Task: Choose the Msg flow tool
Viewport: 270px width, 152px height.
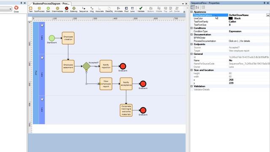Action: 92,9
